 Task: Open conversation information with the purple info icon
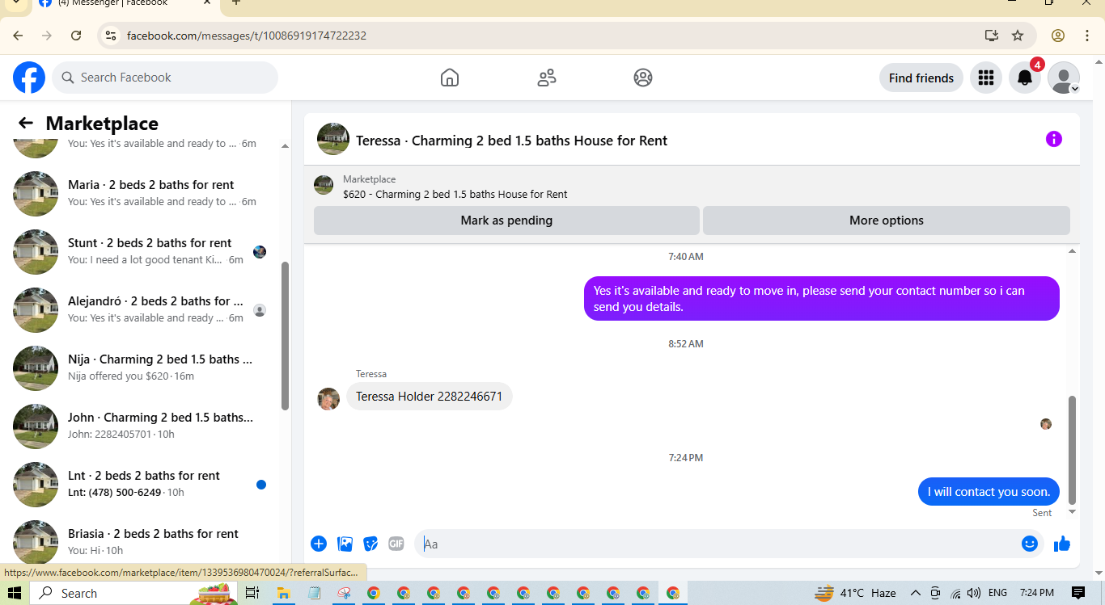[x=1053, y=139]
